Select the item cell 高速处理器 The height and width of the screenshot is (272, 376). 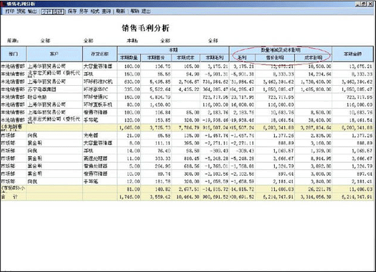tap(99, 158)
